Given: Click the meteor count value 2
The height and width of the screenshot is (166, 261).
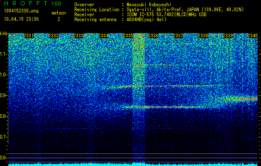Looking at the screenshot, I should [x=59, y=19].
